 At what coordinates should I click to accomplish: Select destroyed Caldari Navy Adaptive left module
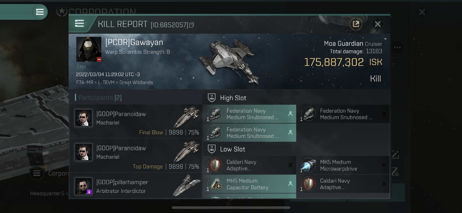click(x=250, y=165)
